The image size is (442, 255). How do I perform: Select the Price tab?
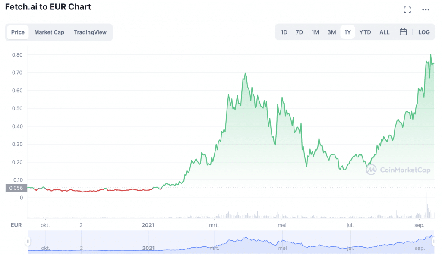click(18, 32)
